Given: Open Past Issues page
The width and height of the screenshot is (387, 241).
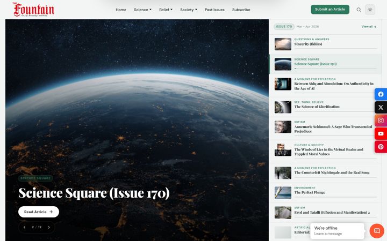Looking at the screenshot, I should [214, 10].
